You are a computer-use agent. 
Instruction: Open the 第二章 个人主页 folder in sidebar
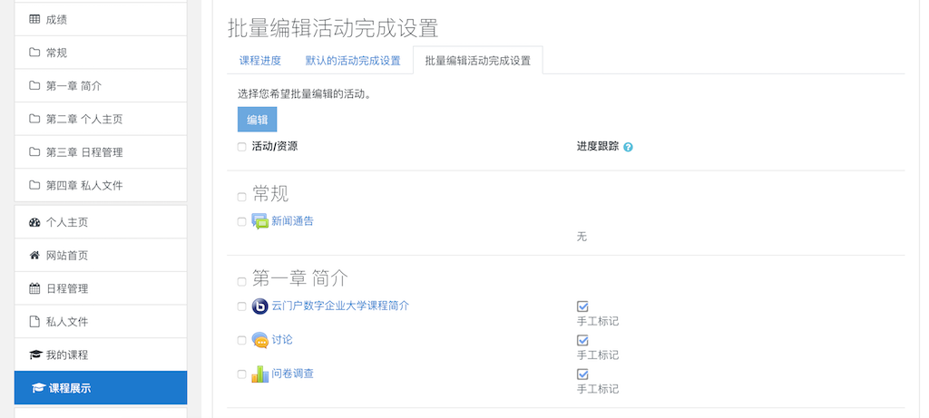point(101,119)
